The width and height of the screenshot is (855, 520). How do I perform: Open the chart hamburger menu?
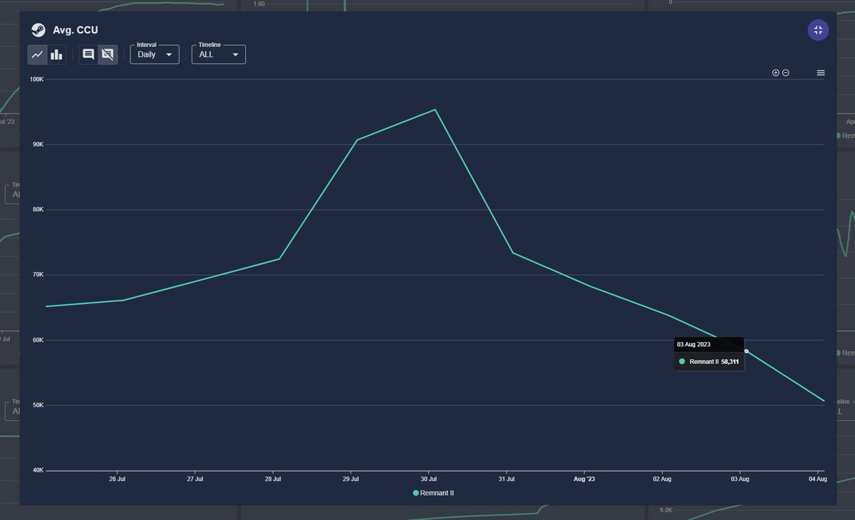click(x=821, y=73)
